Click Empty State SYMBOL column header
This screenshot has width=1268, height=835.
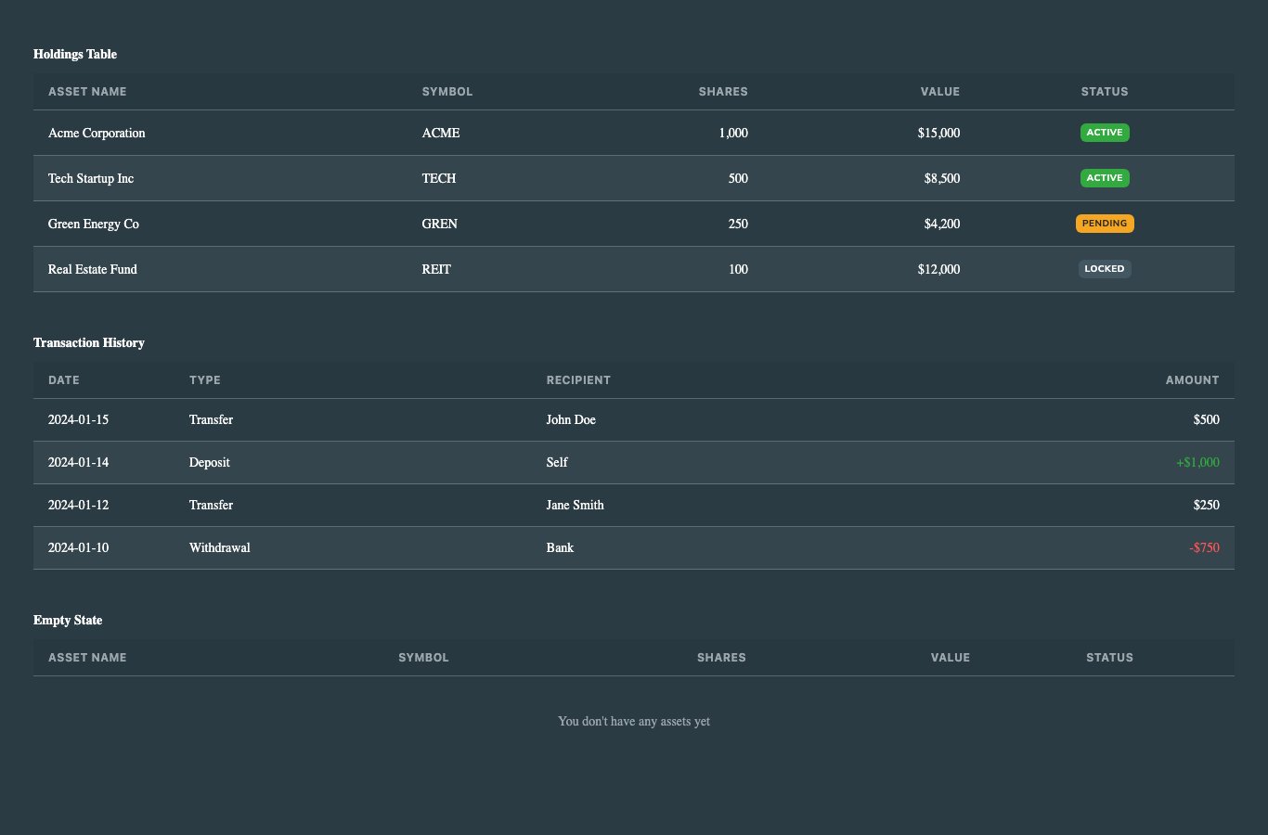[x=423, y=658]
